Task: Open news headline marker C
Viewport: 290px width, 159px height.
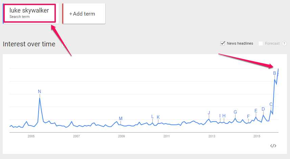Action: (x=271, y=104)
